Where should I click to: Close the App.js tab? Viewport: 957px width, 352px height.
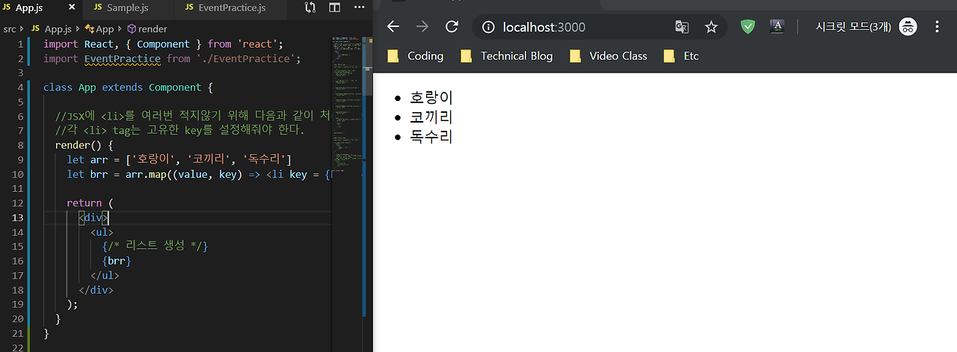[x=72, y=7]
